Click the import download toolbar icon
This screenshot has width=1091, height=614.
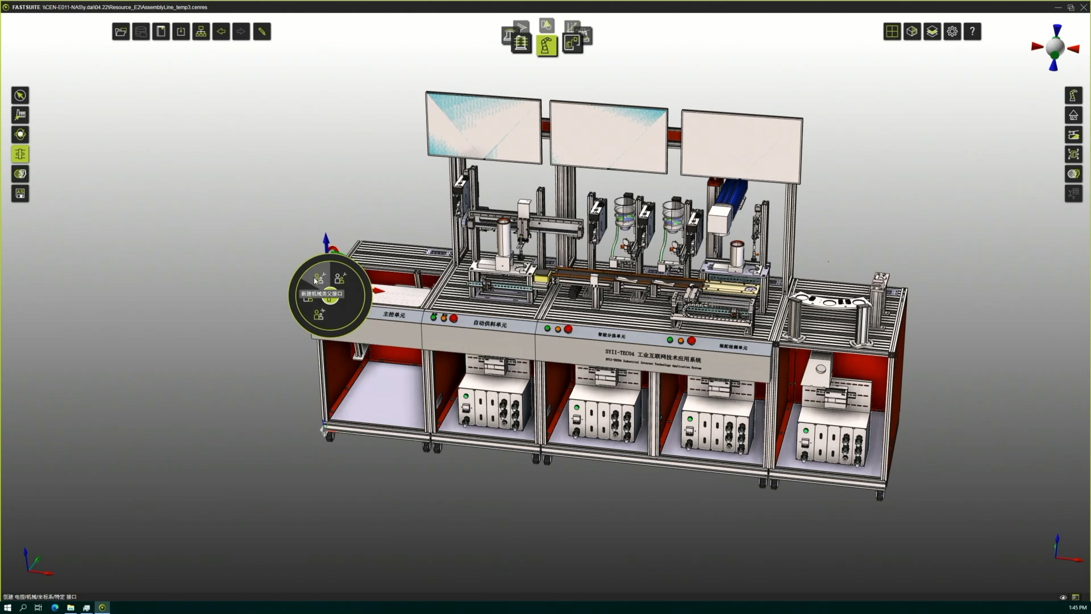[181, 32]
